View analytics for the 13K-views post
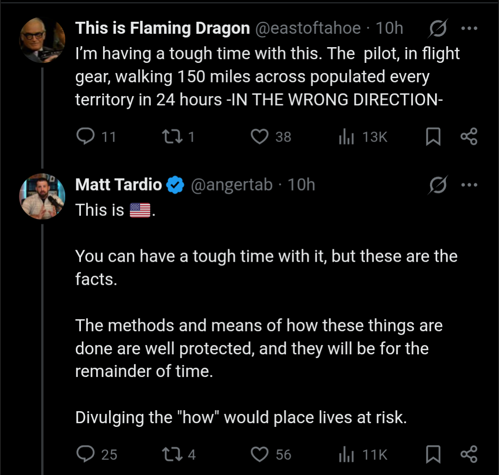Image resolution: width=499 pixels, height=475 pixels. (346, 136)
